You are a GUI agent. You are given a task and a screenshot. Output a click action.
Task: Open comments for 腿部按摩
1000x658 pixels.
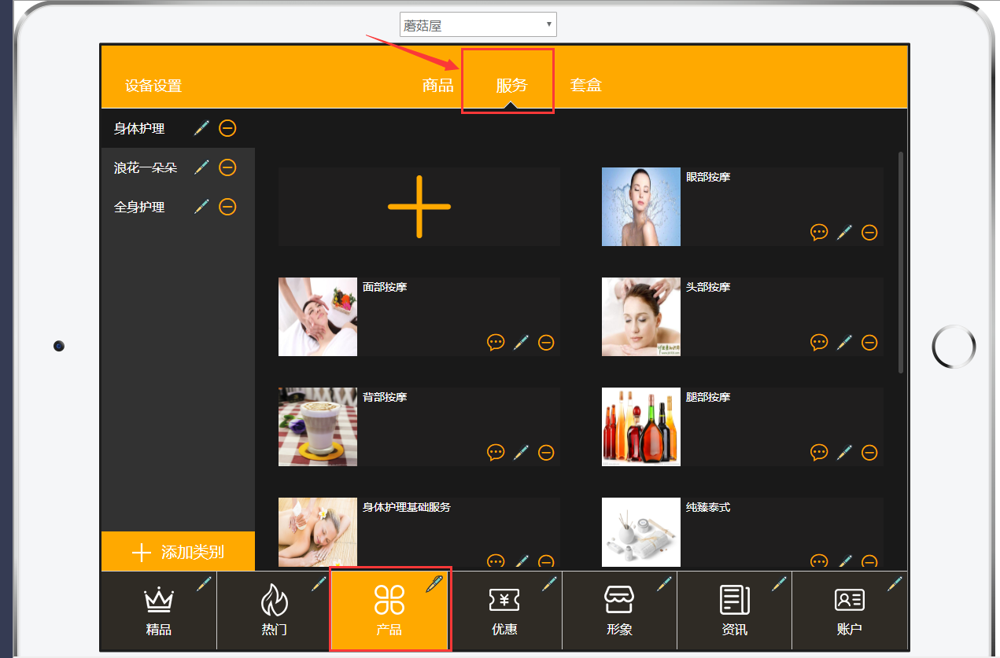(x=819, y=452)
